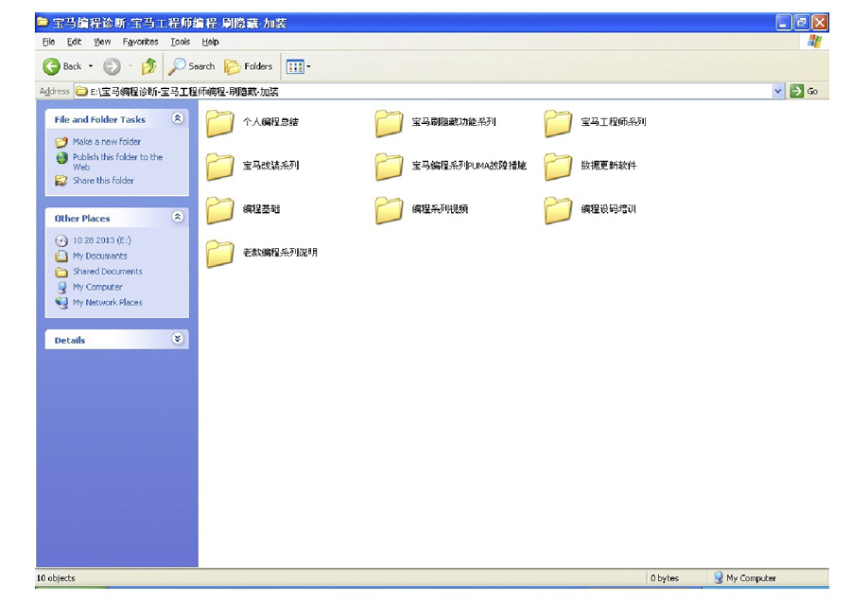Click the My Documents link
Viewport: 851px width, 602px height.
click(99, 256)
